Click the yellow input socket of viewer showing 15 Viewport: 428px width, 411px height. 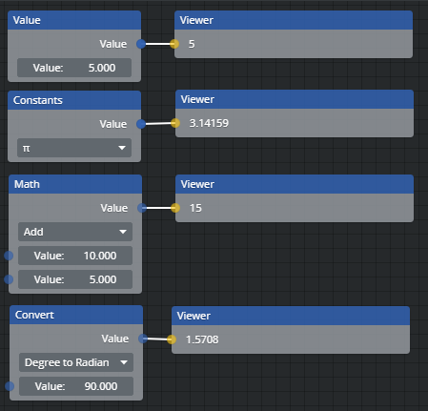175,208
